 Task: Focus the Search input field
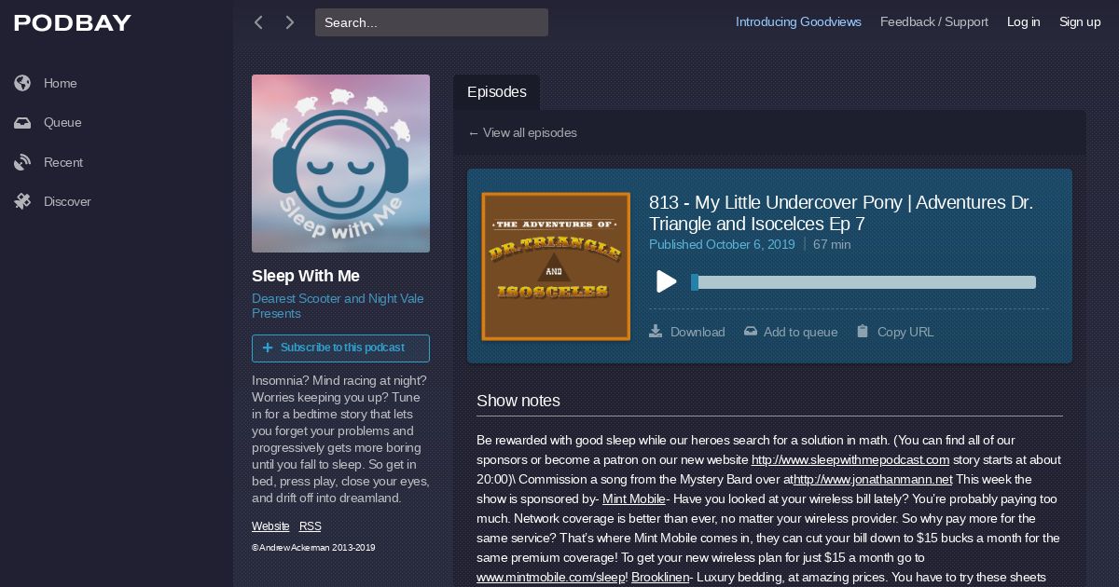pyautogui.click(x=432, y=22)
